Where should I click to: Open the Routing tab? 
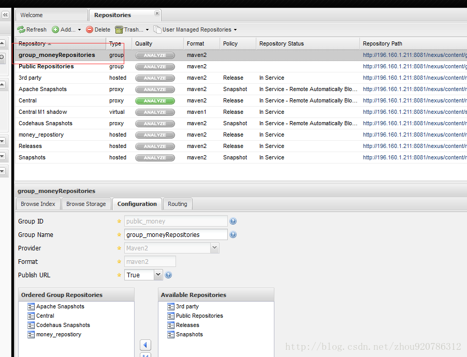[x=178, y=204]
